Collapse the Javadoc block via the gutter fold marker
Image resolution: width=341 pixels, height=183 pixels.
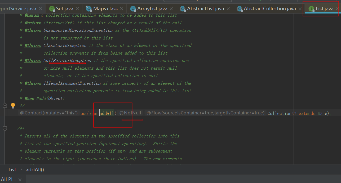point(5,105)
